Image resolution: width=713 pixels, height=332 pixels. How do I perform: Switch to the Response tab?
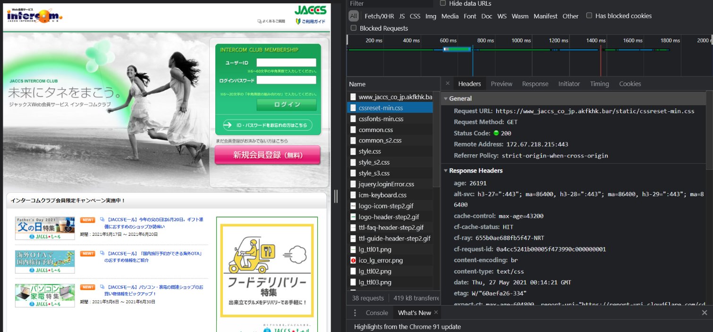tap(535, 84)
